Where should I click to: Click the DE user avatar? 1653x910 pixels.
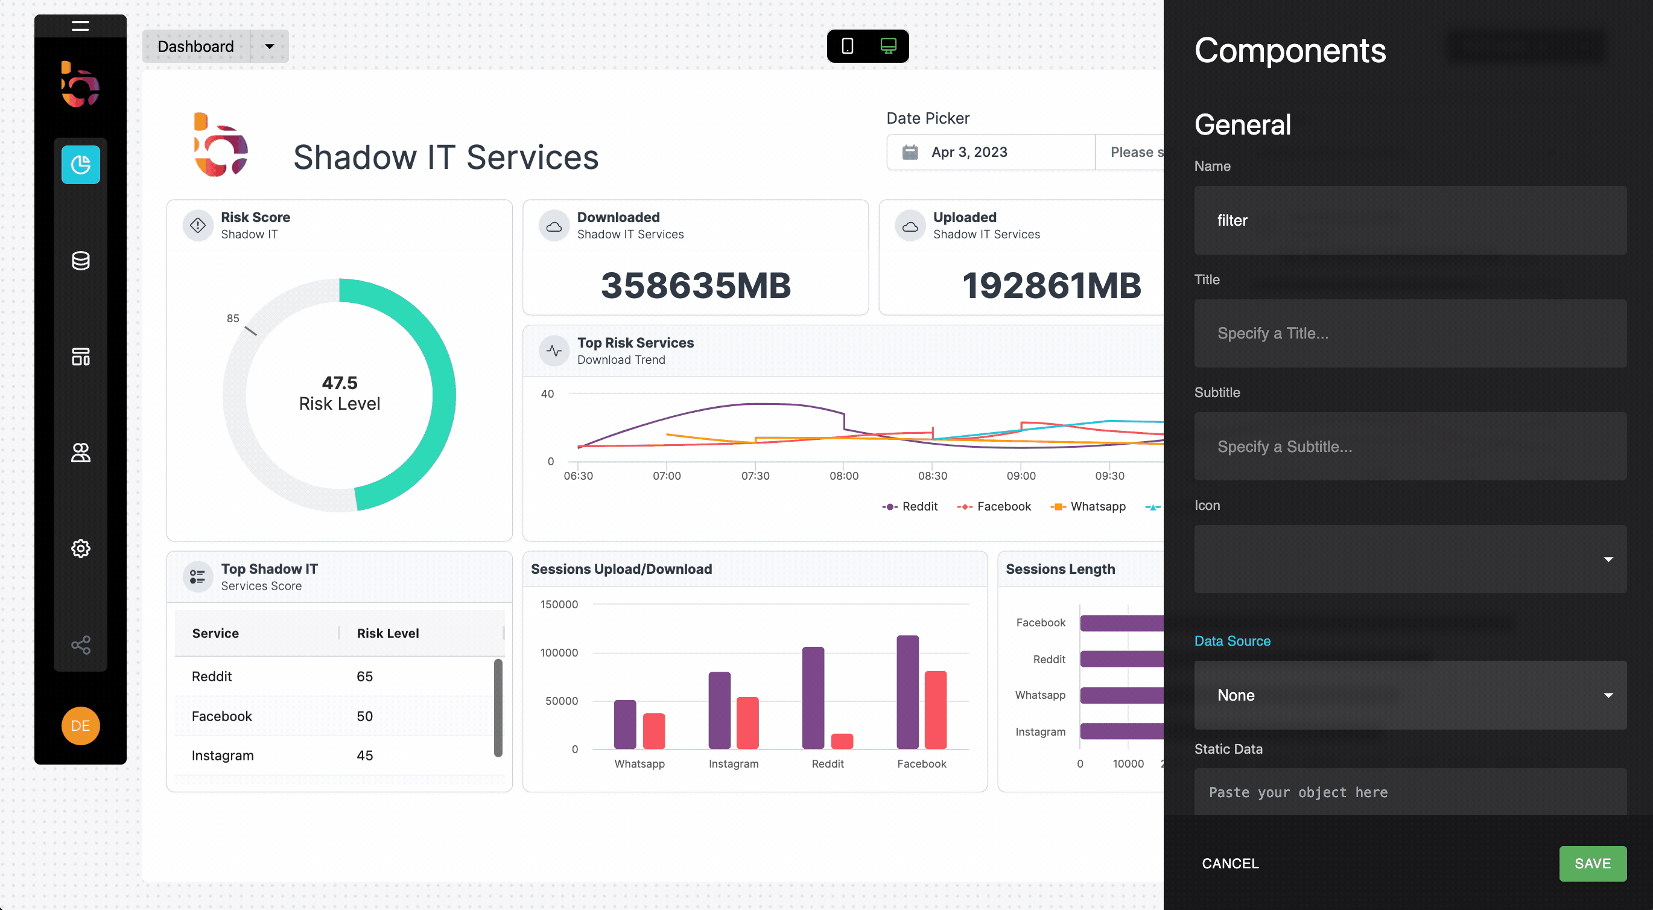point(80,725)
